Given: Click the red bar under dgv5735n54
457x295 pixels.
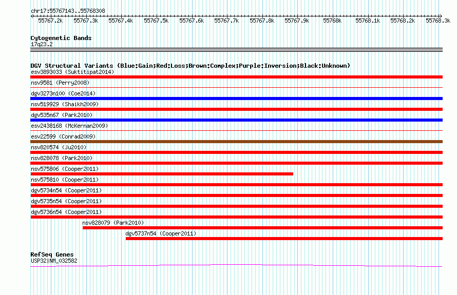Looking at the screenshot, I should click(236, 206).
